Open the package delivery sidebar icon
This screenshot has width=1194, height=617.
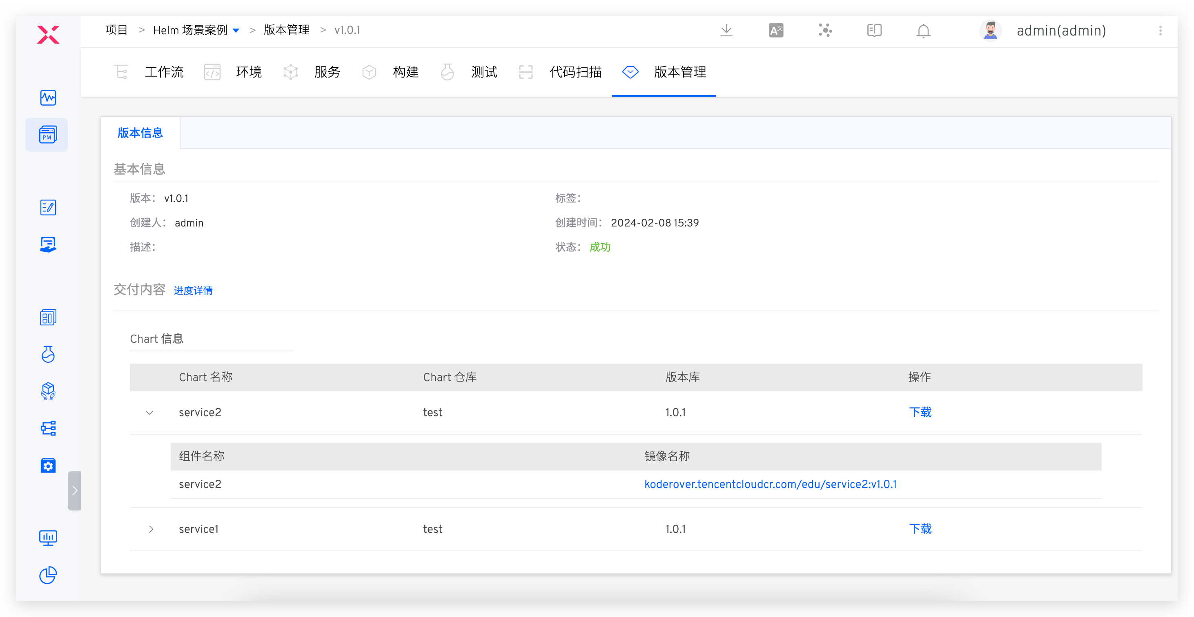[48, 391]
